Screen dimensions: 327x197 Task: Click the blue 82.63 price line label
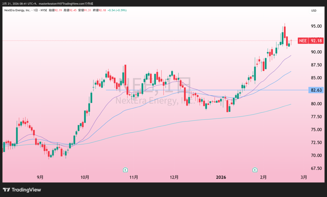[316, 90]
